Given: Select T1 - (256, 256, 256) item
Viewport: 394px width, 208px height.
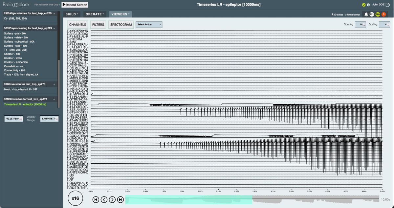Looking at the screenshot, I should [15, 50].
